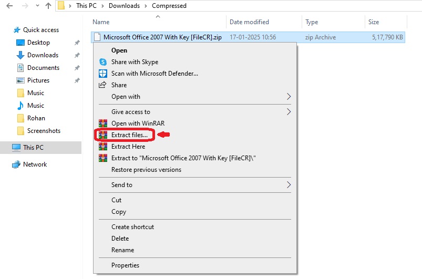Choose Cut from the context menu
Screen dimensions: 422x279
point(116,200)
